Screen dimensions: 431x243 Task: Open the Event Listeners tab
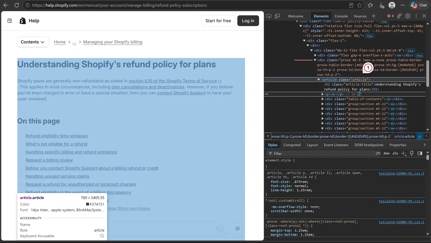click(x=336, y=145)
